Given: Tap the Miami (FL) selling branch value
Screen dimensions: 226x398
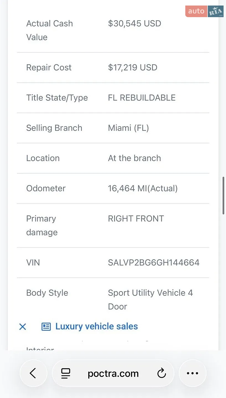Looking at the screenshot, I should pos(128,128).
